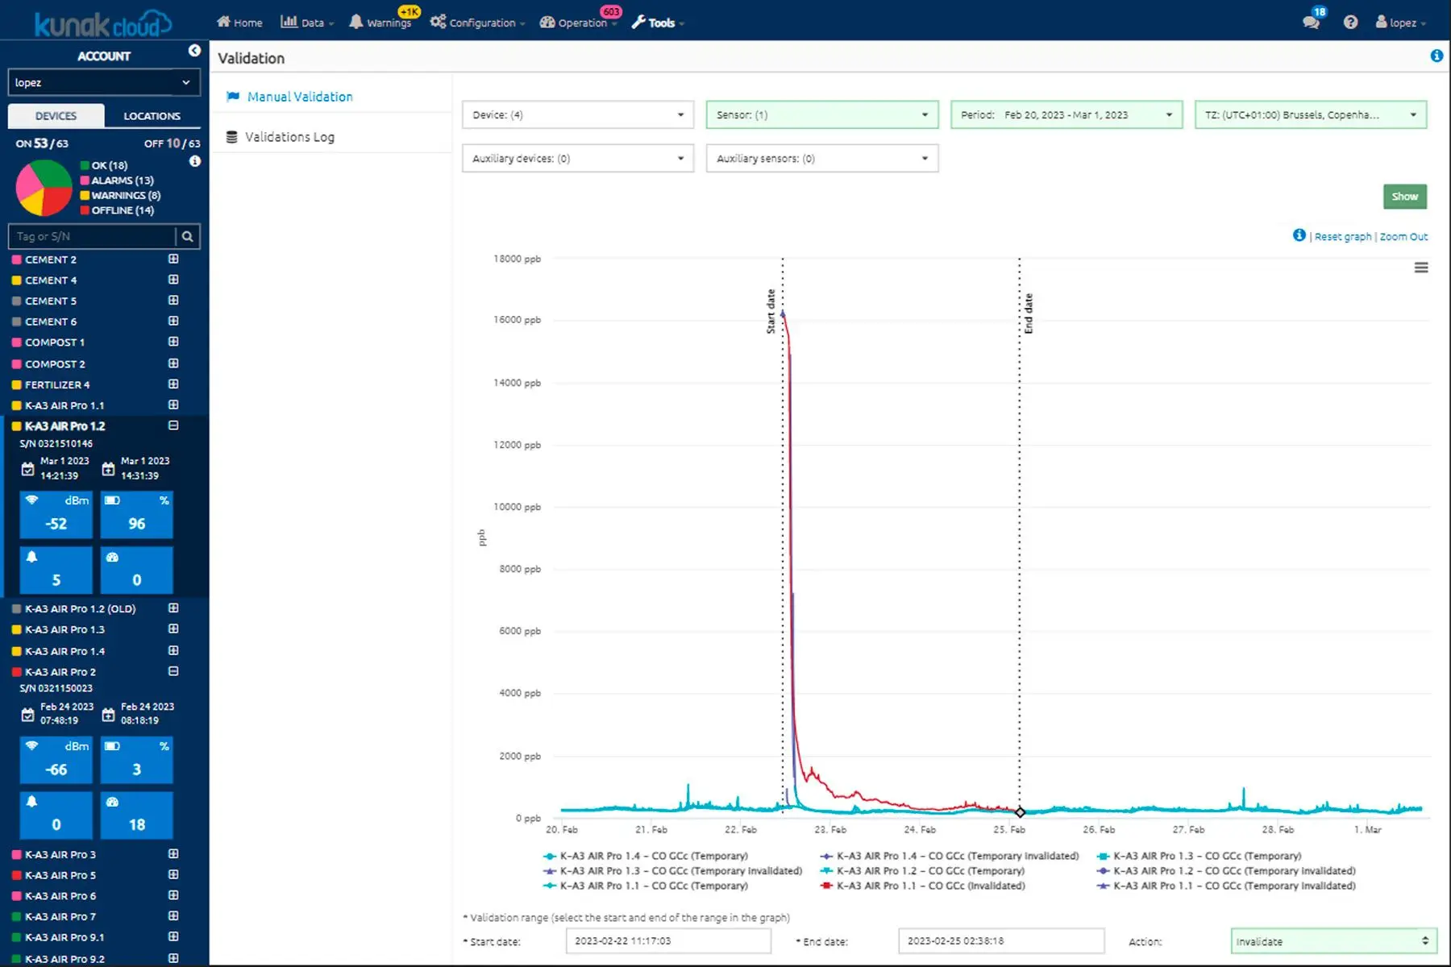This screenshot has width=1451, height=967.
Task: Open the Configuration menu
Action: coord(477,23)
